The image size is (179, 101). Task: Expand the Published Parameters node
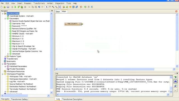(5, 66)
